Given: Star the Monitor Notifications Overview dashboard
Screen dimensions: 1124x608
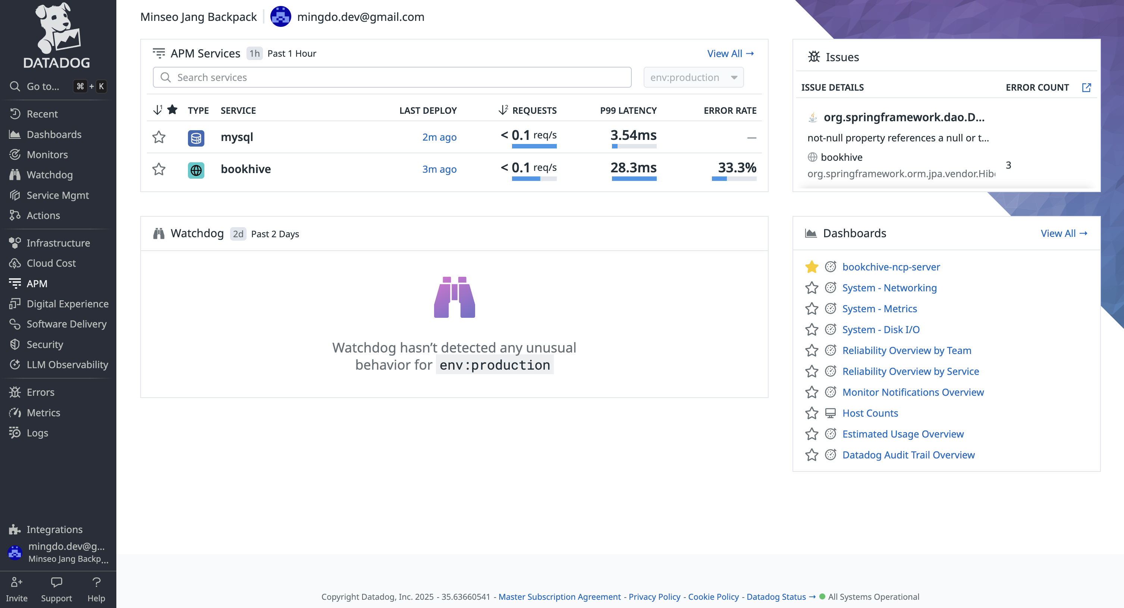Looking at the screenshot, I should (811, 392).
